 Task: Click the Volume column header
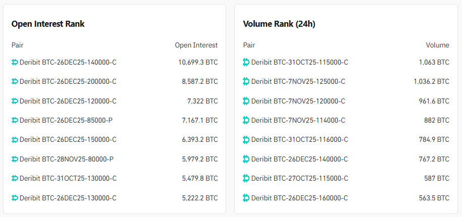[437, 45]
